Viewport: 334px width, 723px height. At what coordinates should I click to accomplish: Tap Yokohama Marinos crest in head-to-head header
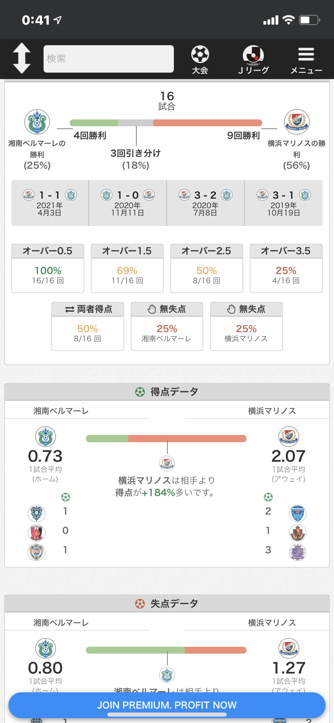tap(296, 122)
